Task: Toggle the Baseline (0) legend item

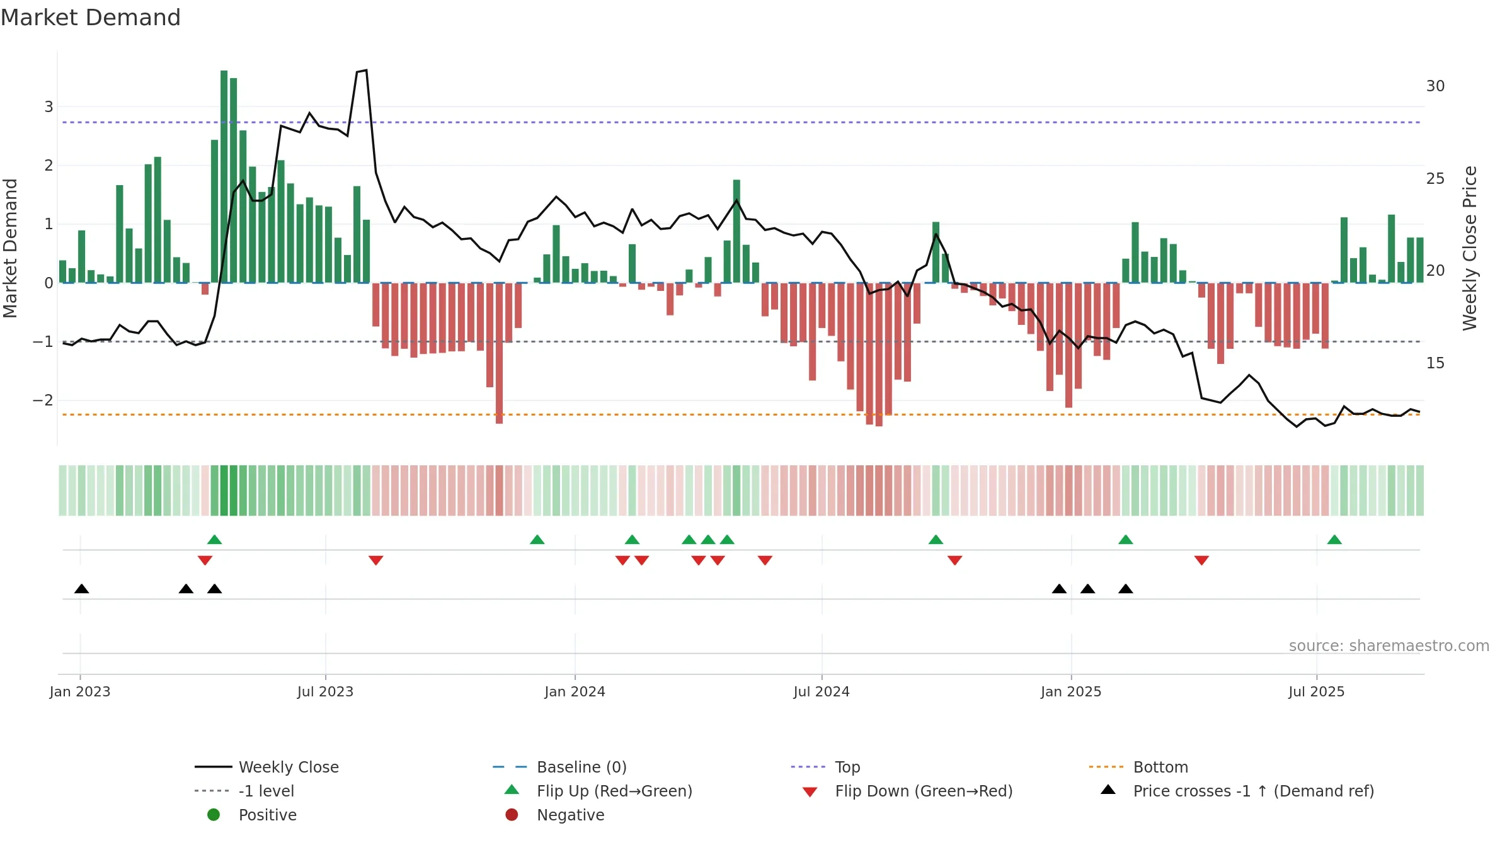Action: (x=559, y=767)
